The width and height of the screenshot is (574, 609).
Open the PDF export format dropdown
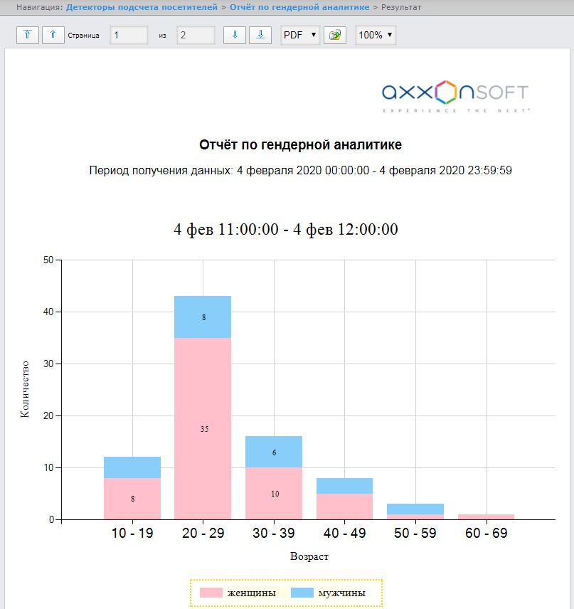[x=300, y=35]
